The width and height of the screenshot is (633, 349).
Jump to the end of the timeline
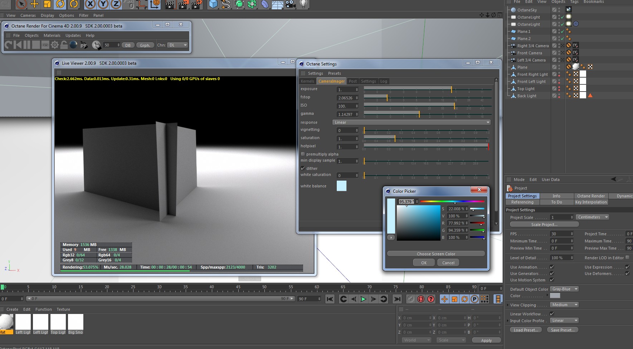click(397, 299)
